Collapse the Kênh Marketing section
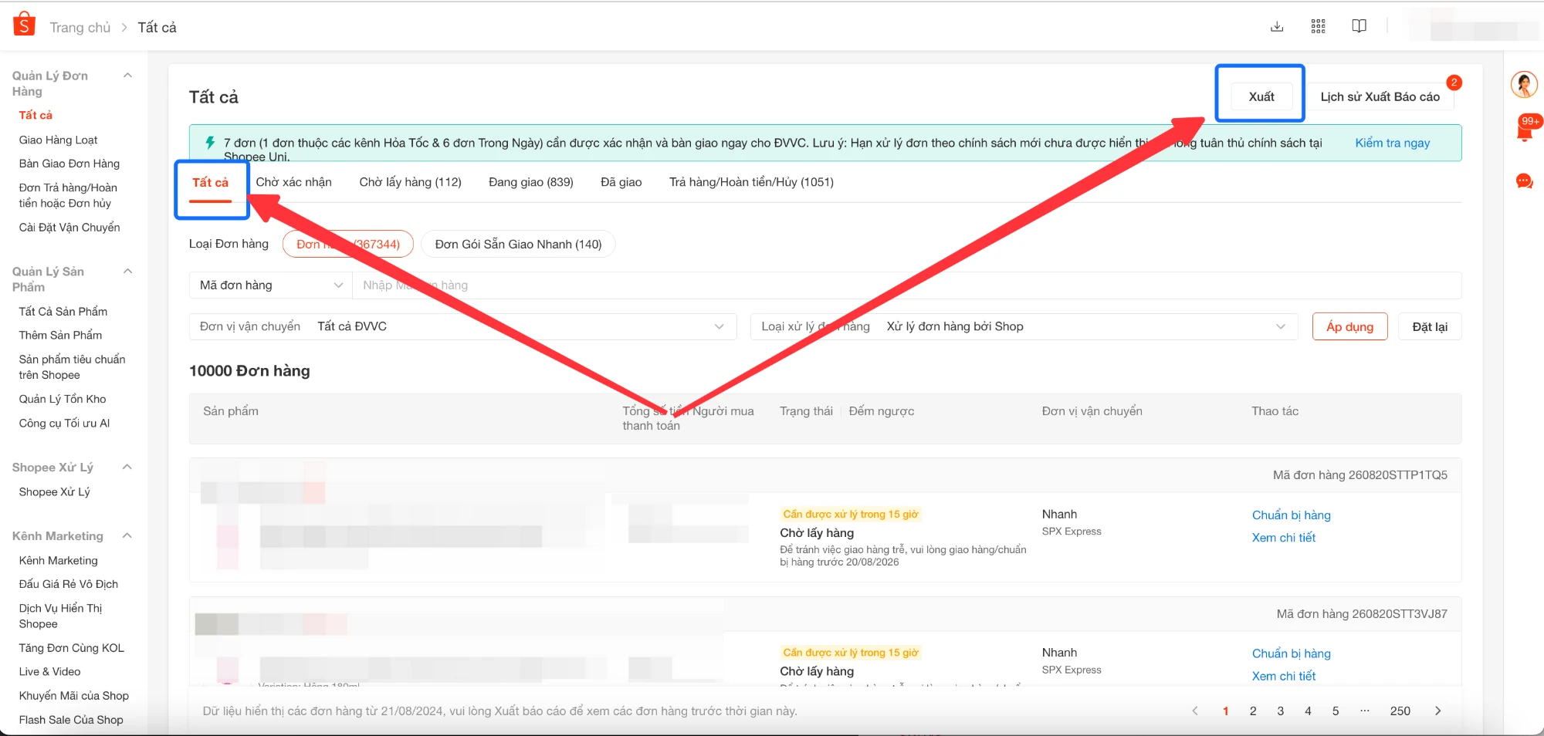This screenshot has width=1544, height=736. (x=127, y=536)
